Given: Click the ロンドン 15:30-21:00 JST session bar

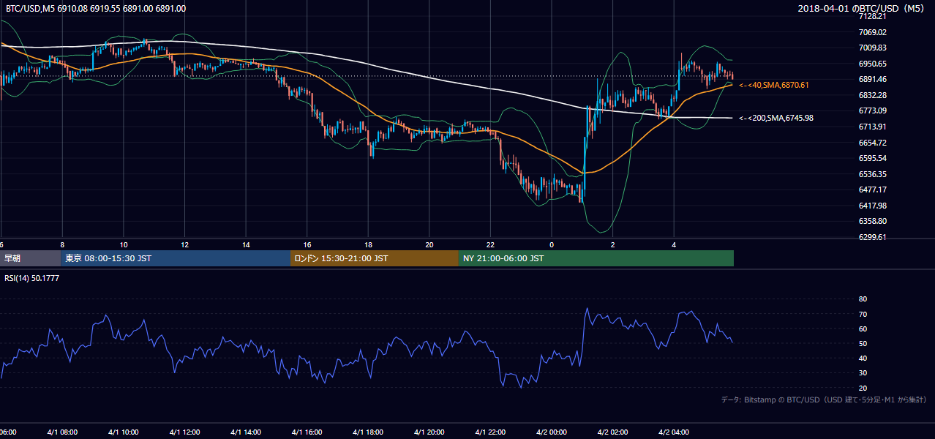Looking at the screenshot, I should [375, 258].
